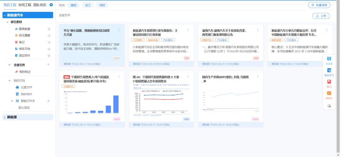340x157 pixels.
Task: Open 智能写作 in the floating panel
Action: click(x=329, y=70)
